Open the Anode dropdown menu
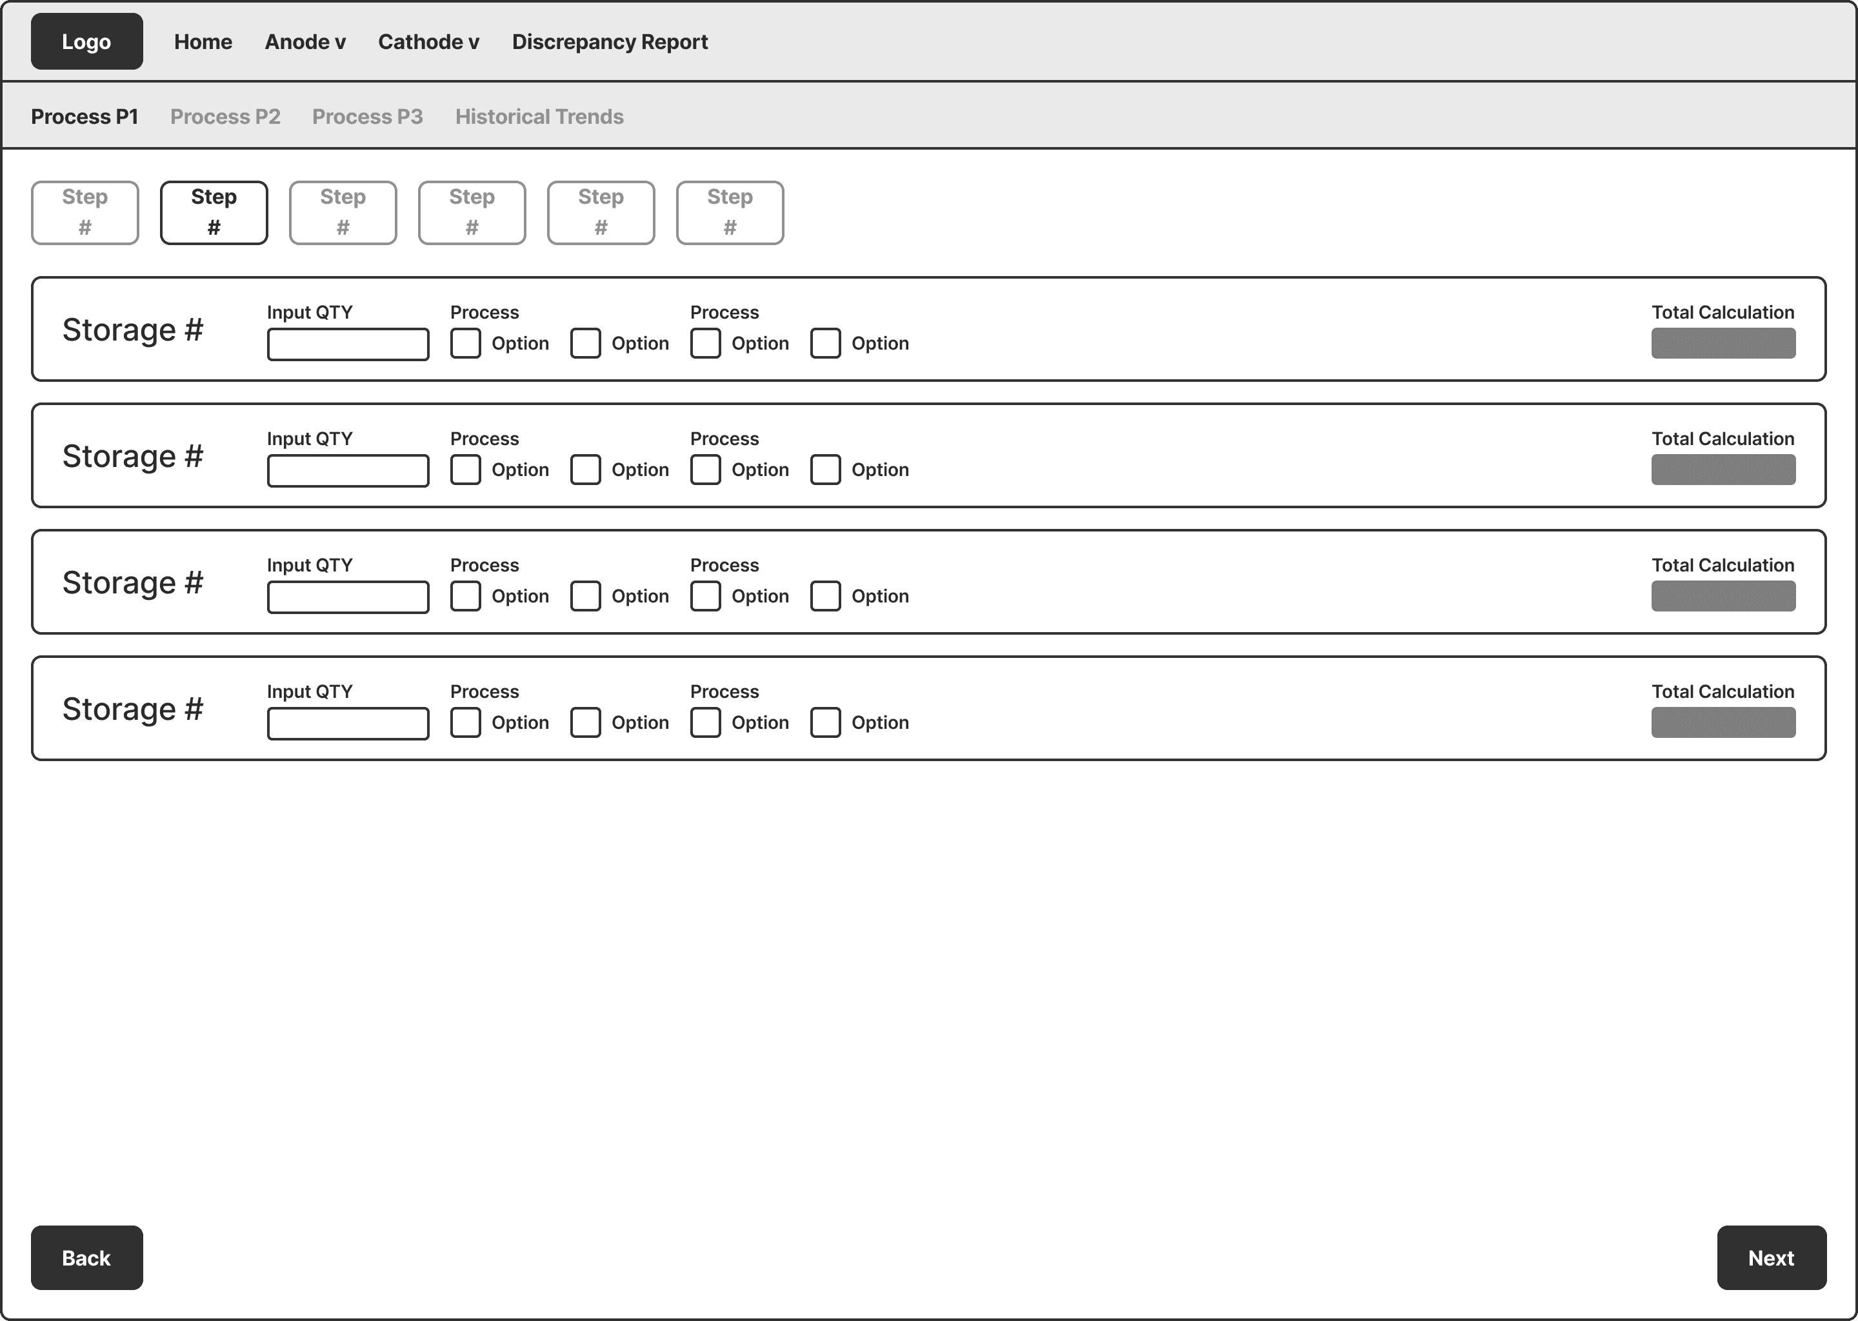The height and width of the screenshot is (1321, 1858). [x=305, y=41]
